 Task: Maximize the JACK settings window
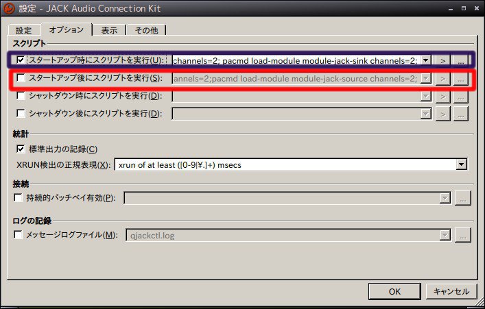(464, 8)
